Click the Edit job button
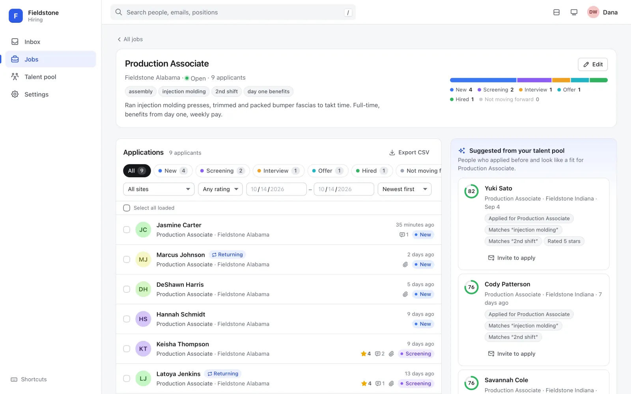 593,65
